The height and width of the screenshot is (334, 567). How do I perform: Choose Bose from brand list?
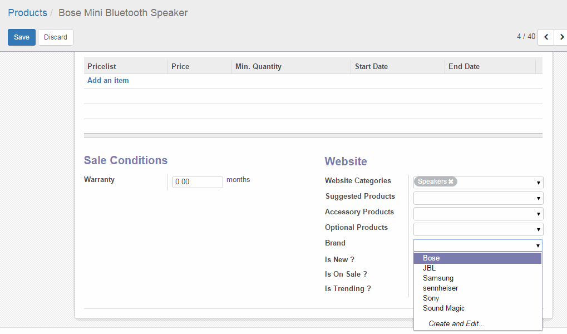(x=477, y=258)
